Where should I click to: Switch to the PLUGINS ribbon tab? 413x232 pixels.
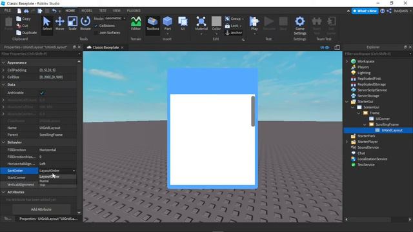point(134,11)
